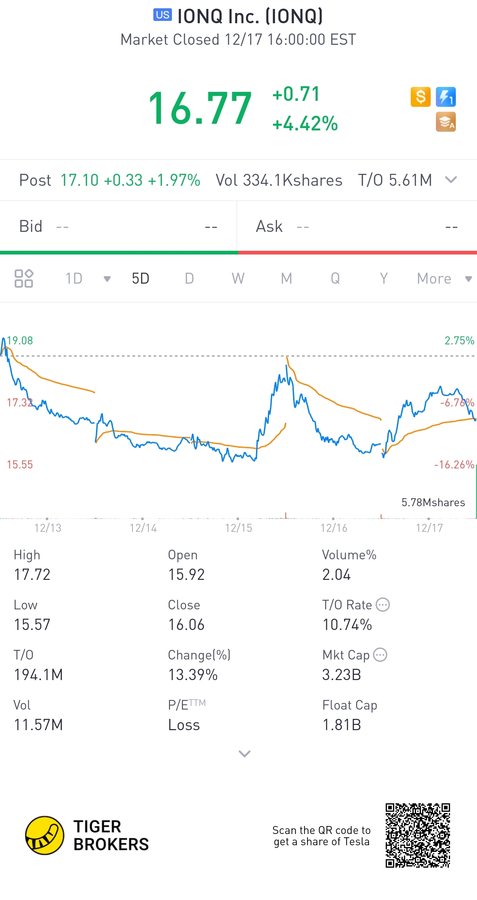
Task: Switch to the Q quarterly chart tab
Action: (x=335, y=278)
